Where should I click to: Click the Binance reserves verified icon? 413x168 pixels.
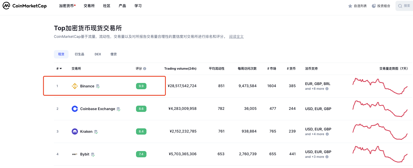click(x=98, y=86)
